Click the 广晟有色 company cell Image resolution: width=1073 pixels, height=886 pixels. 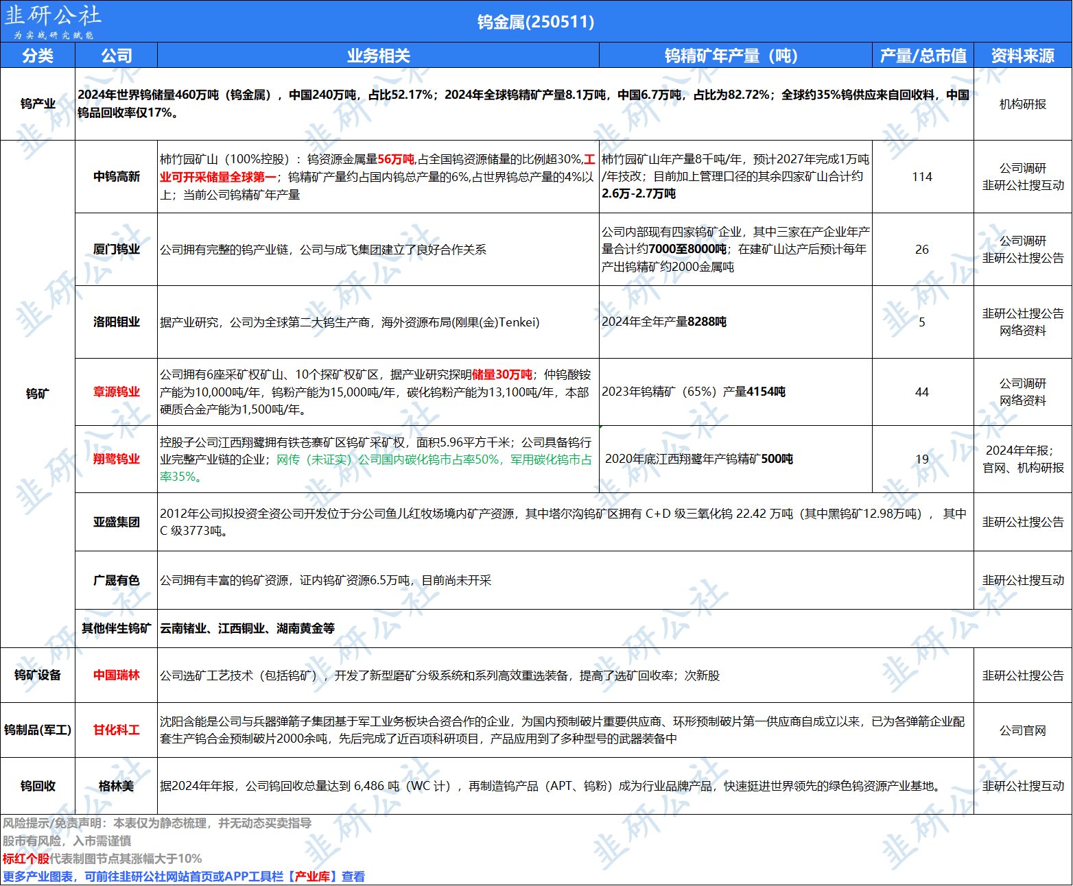click(116, 581)
